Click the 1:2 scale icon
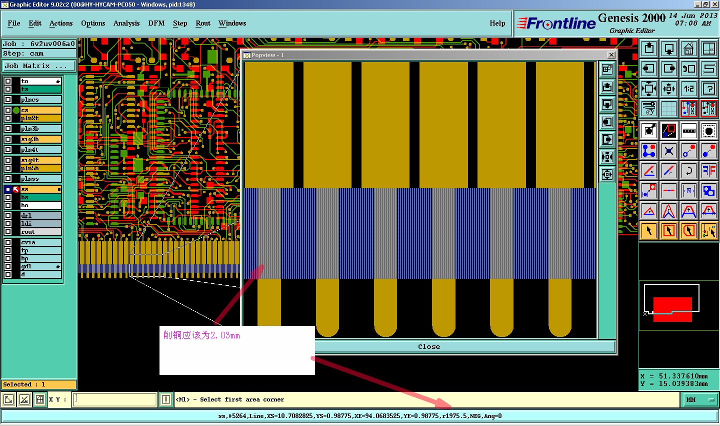The image size is (720, 426). tap(689, 89)
